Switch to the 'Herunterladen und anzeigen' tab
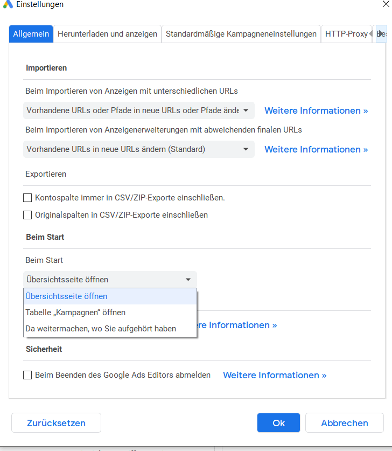This screenshot has width=392, height=451. (x=107, y=33)
